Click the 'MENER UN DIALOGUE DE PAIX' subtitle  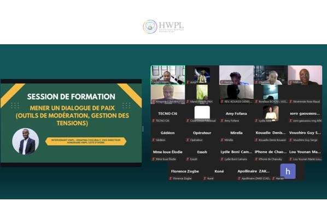tap(72, 108)
